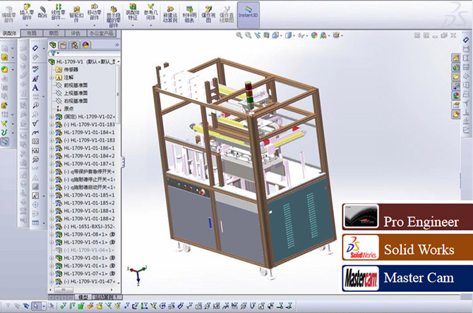473x313 pixels.
Task: Click the Pro Engineer banner
Action: point(406,222)
